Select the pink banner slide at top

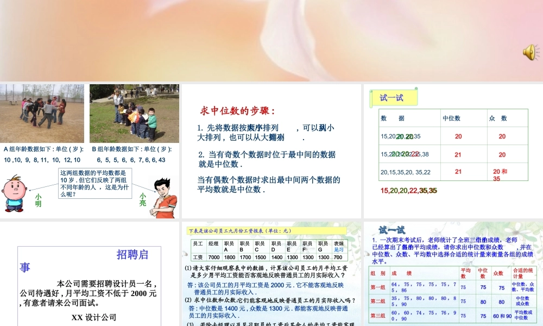pyautogui.click(x=271, y=41)
